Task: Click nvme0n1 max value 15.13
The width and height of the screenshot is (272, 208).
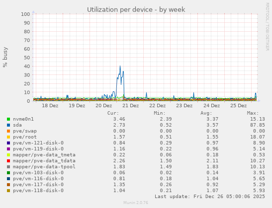Action: click(258, 119)
